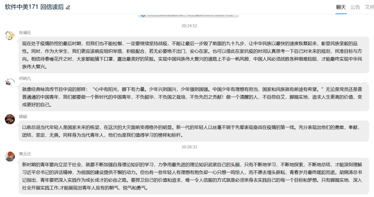This screenshot has height=197, width=374.
Task: Click the partially hidden notice banner icon
Action: click(x=143, y=15)
